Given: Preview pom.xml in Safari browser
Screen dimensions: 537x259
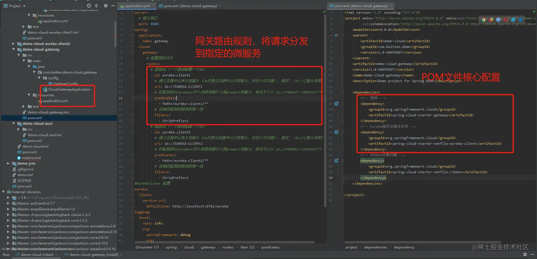Looking at the screenshot, I should tap(498, 20).
